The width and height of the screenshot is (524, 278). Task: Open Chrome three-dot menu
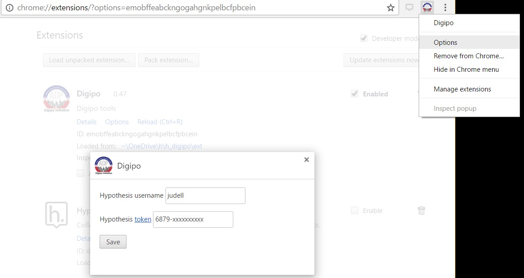tap(445, 7)
